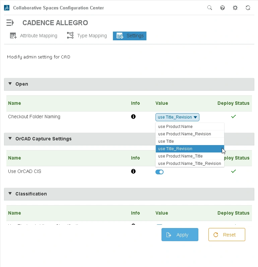The height and width of the screenshot is (267, 258).
Task: Collapse the OrCAD Capture Settings section
Action: click(10, 138)
